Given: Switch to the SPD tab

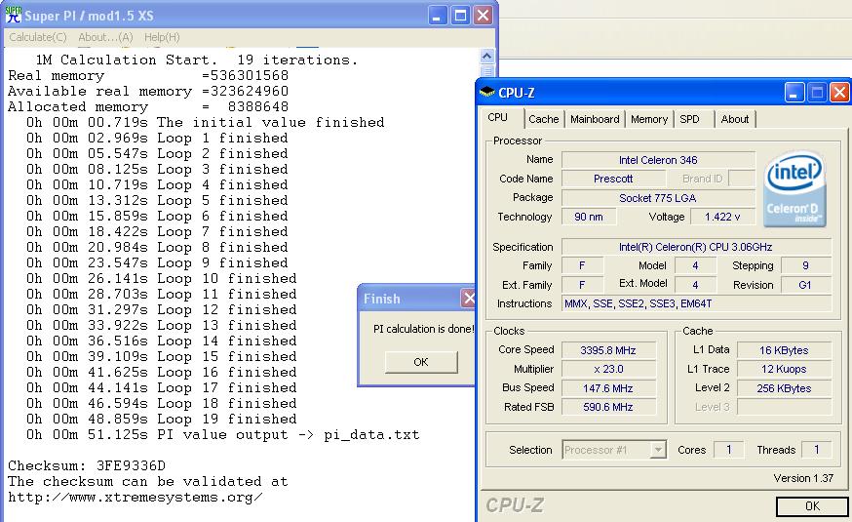Looking at the screenshot, I should pos(689,119).
